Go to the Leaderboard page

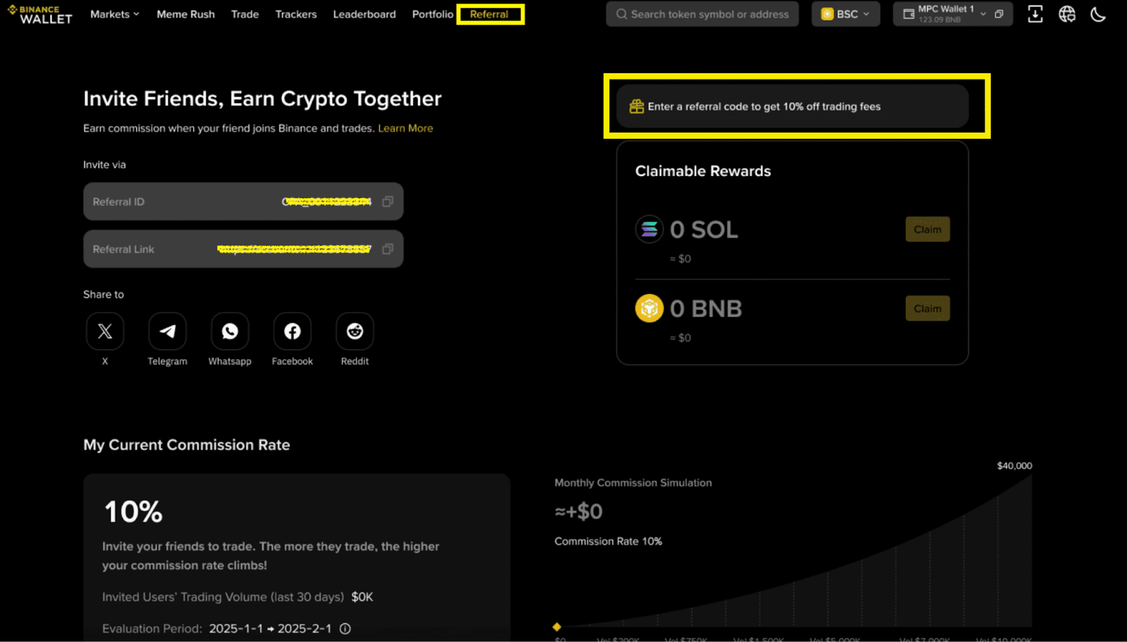coord(364,14)
